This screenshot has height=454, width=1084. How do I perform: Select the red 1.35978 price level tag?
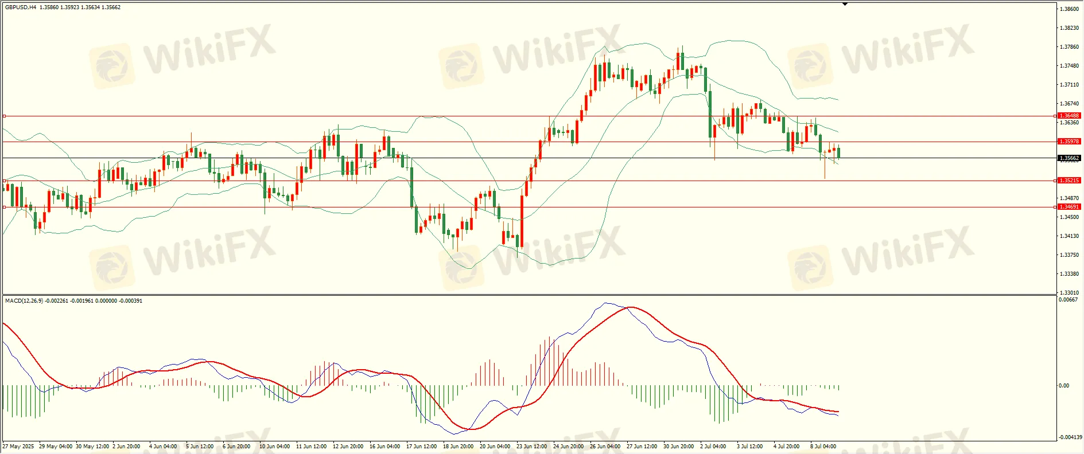click(x=1069, y=142)
